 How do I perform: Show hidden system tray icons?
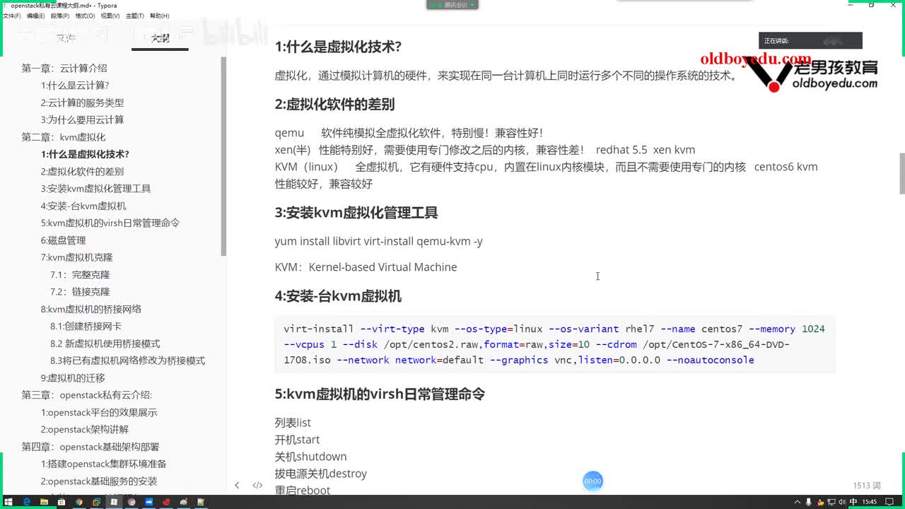tap(796, 502)
